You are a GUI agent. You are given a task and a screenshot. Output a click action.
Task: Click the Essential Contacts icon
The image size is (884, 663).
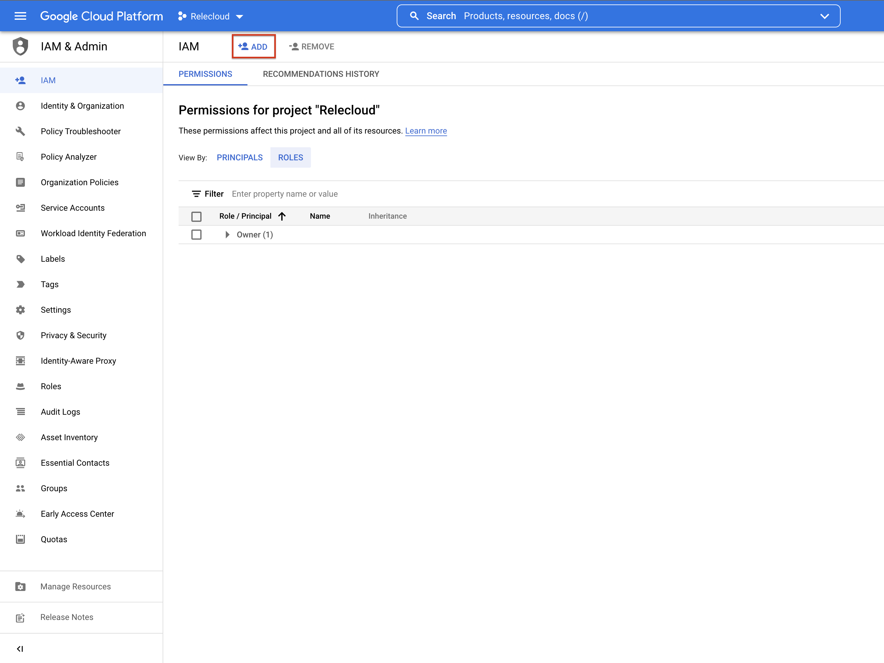tap(20, 463)
